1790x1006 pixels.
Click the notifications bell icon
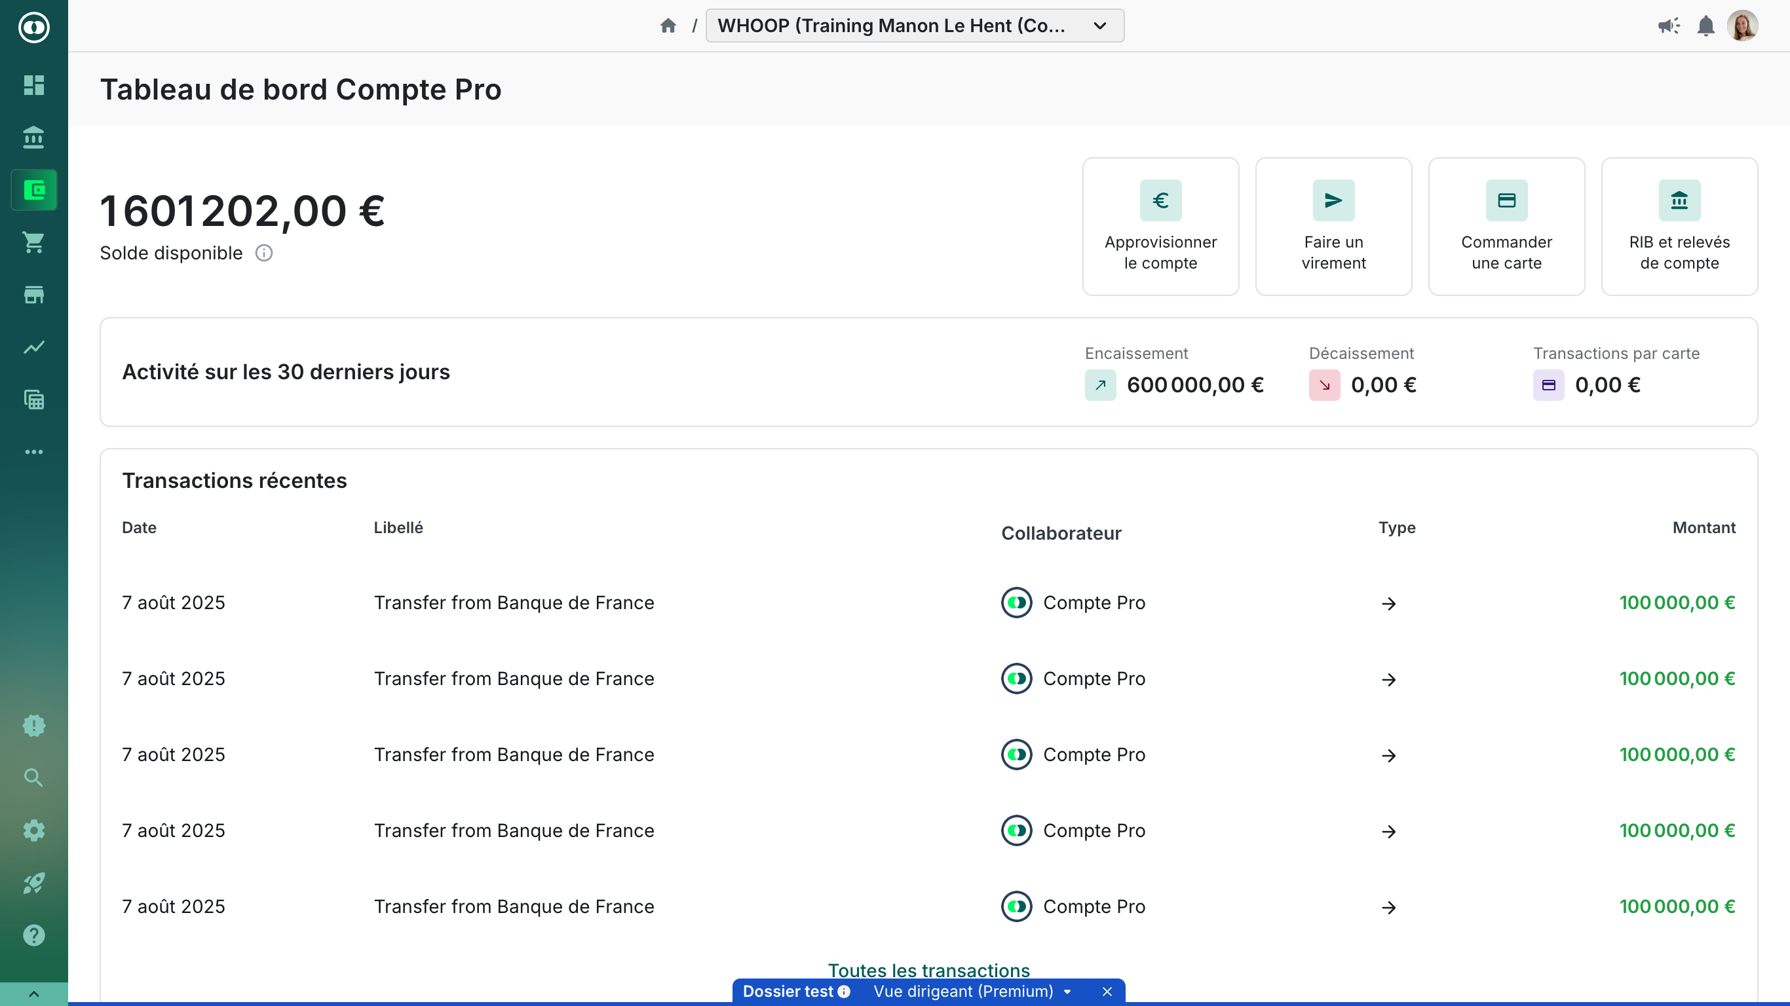[1705, 26]
